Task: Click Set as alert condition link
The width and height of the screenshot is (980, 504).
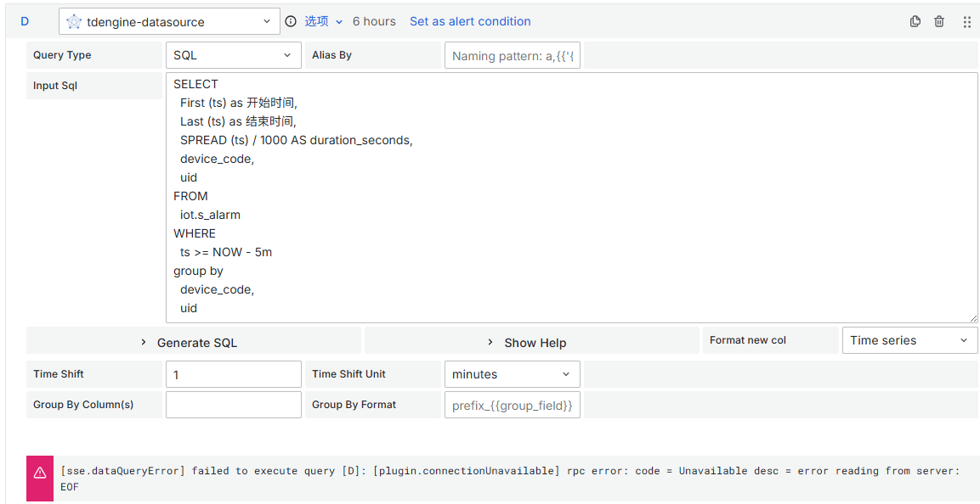Action: click(x=470, y=21)
